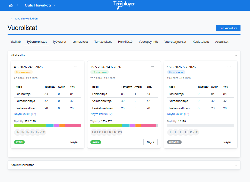Collapse the Pikakäyttö section
This screenshot has height=182, width=250.
point(236,55)
